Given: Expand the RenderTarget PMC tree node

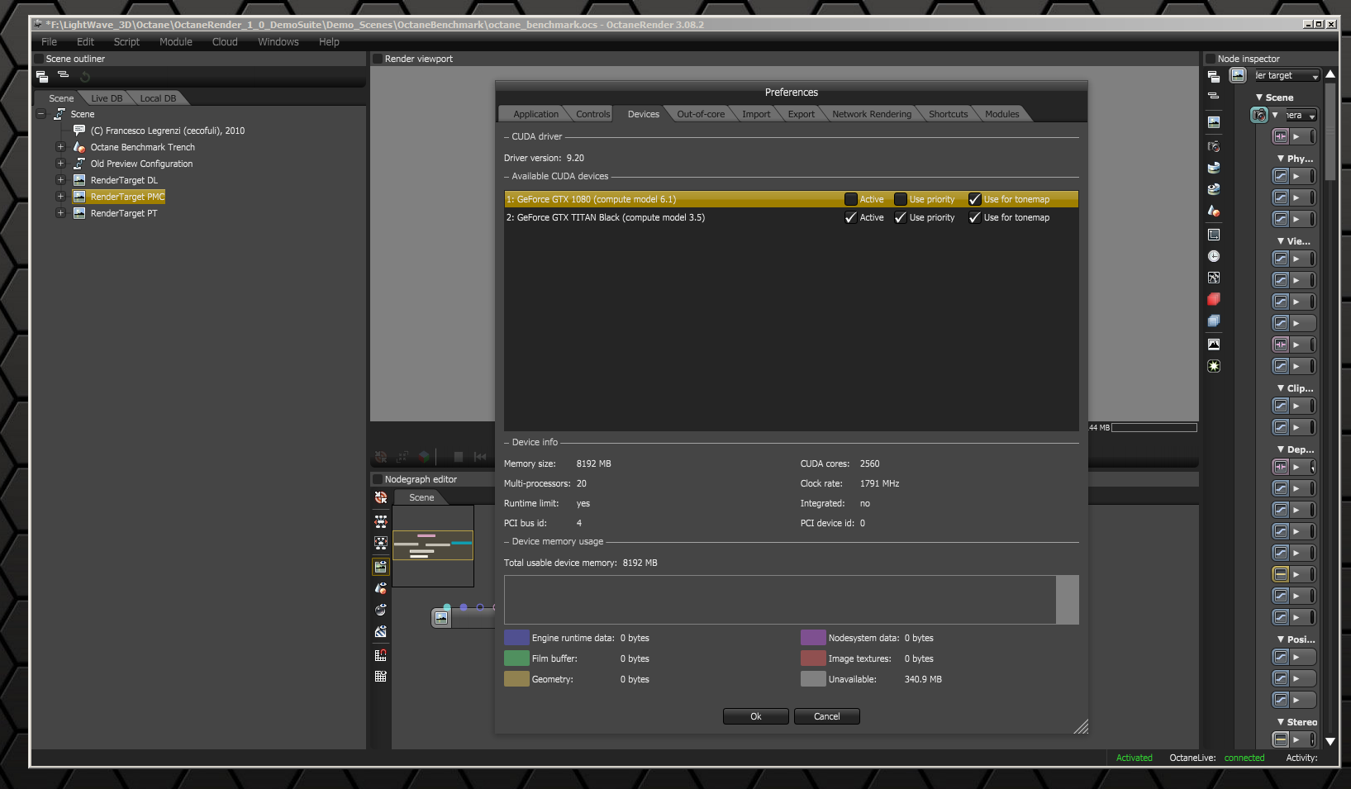Looking at the screenshot, I should pos(60,197).
